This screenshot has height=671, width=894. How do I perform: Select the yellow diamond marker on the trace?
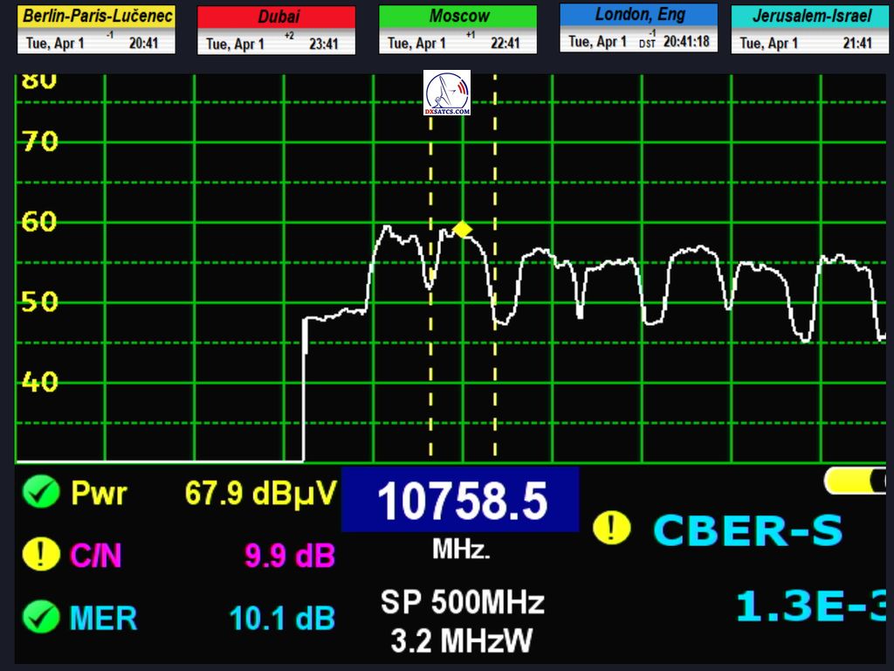coord(463,230)
